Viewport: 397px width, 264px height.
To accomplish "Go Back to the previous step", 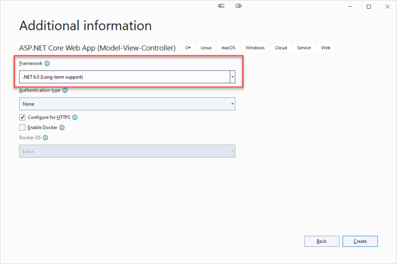I will tap(322, 241).
